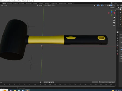Open the Texture Paint workspace tab
The height and width of the screenshot is (91, 122).
point(29,3)
